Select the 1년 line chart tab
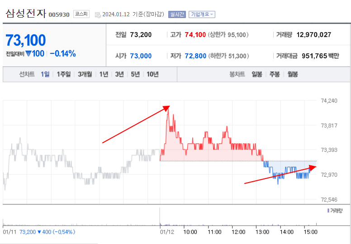This screenshot has height=244, width=351. [x=104, y=74]
